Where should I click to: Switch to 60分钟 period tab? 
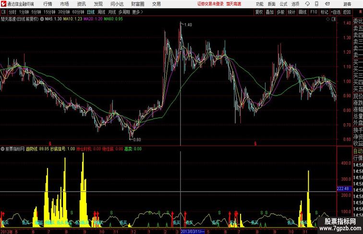pos(78,12)
